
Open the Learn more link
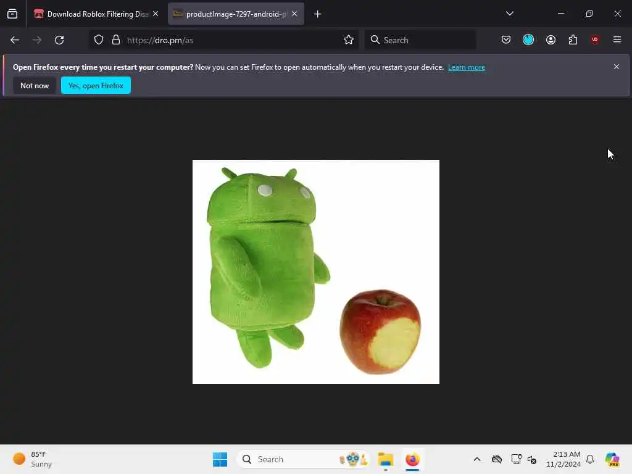pos(467,67)
